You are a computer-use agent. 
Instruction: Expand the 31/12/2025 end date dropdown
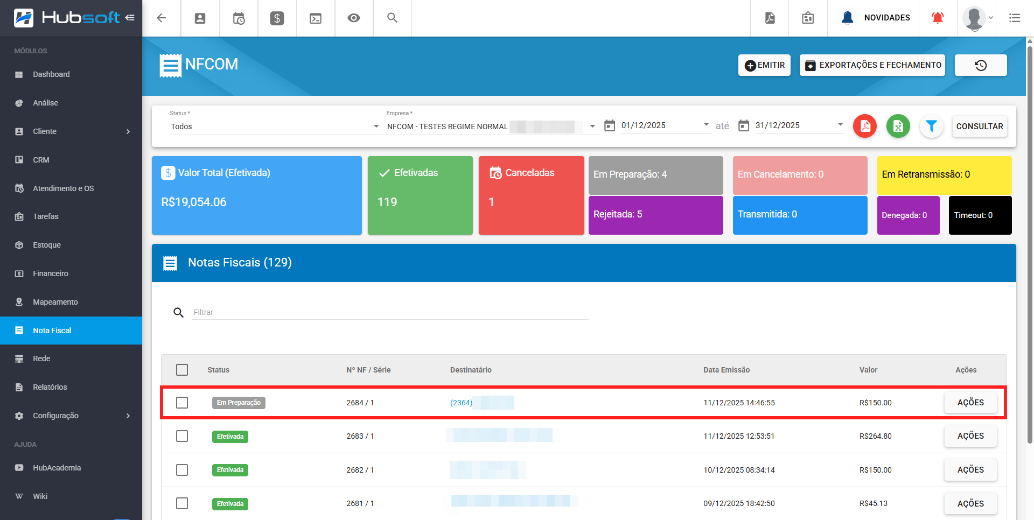840,125
